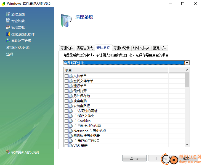Click the 项目 column header
Viewport: 202px width, 165px height.
pyautogui.click(x=116, y=70)
